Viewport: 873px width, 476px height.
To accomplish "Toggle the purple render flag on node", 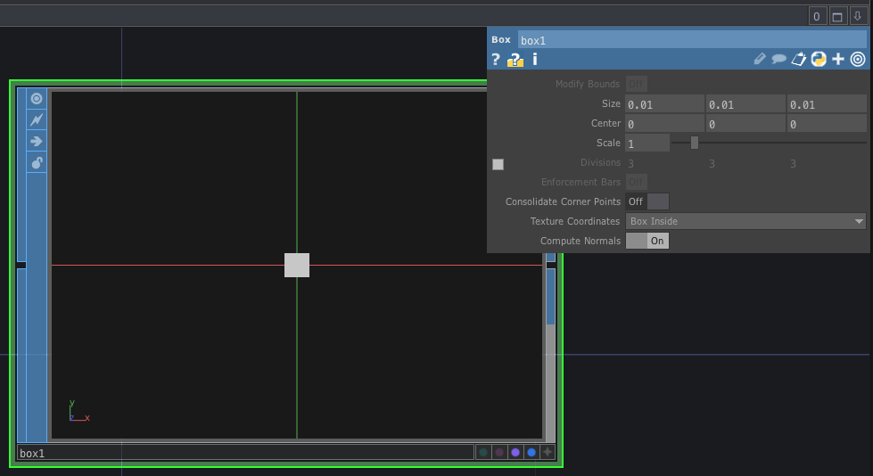I will point(515,453).
